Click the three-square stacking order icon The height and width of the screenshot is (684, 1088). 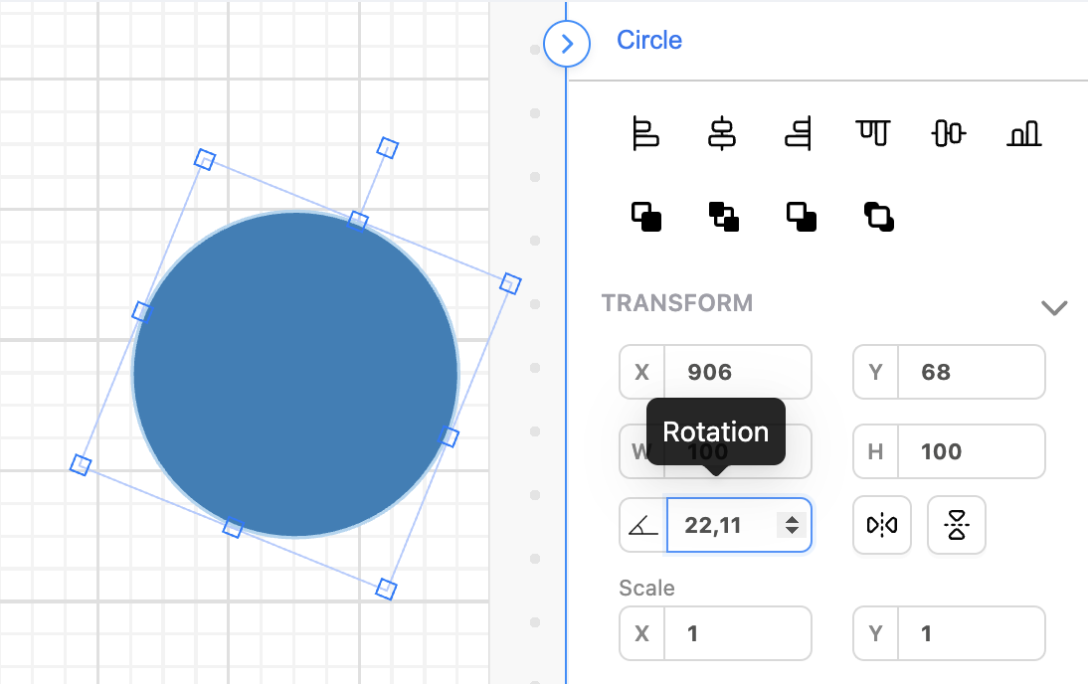723,216
